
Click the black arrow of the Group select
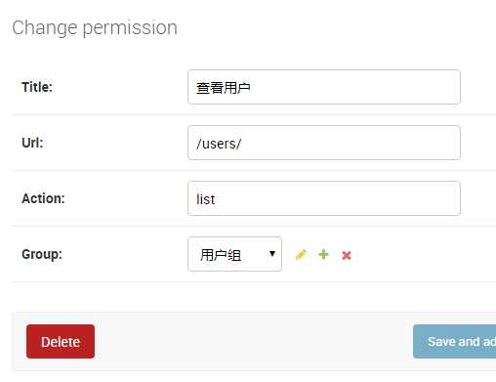coord(272,254)
